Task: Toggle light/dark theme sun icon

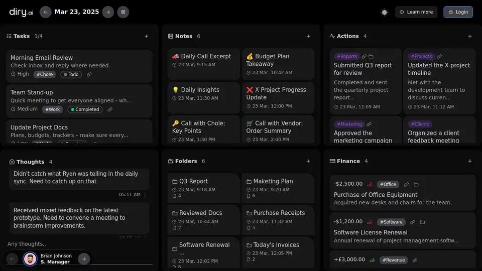Action: tap(385, 12)
